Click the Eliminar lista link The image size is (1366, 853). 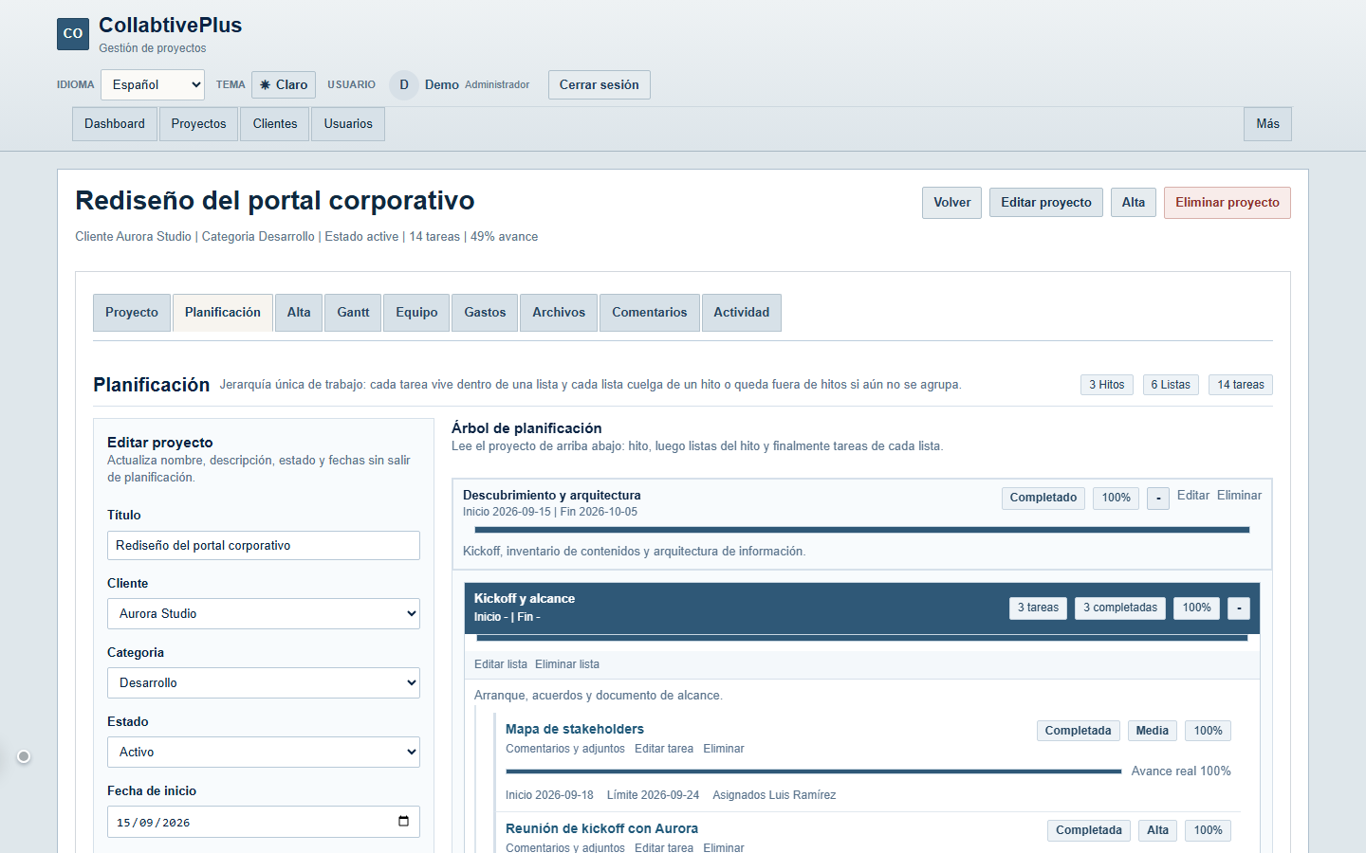coord(567,664)
